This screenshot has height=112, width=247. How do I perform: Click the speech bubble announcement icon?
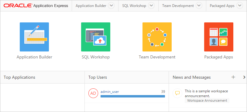point(177,93)
